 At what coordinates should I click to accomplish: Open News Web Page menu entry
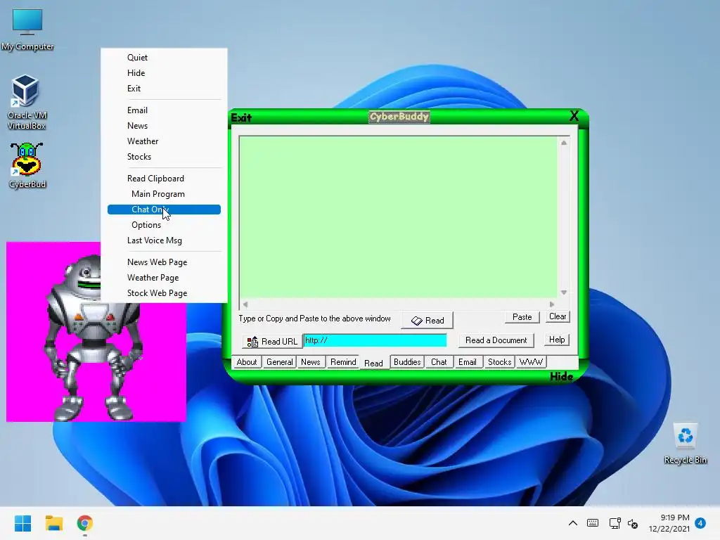pos(164,262)
